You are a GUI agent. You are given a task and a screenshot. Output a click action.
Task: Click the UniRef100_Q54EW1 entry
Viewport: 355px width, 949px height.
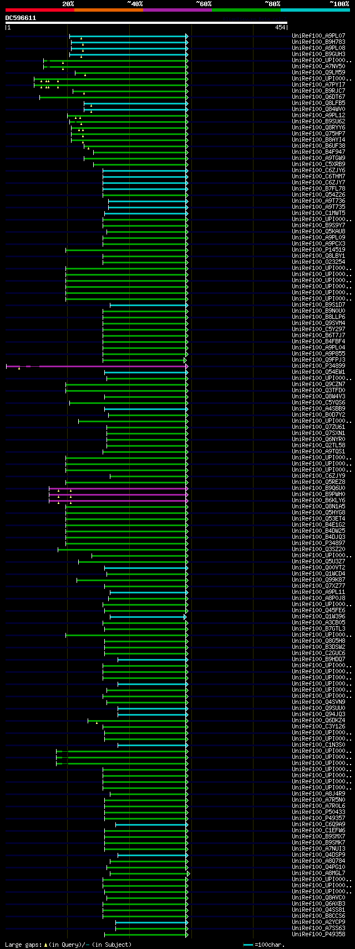(x=318, y=372)
